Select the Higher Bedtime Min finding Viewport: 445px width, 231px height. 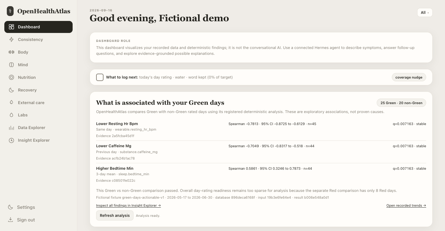coord(261,174)
